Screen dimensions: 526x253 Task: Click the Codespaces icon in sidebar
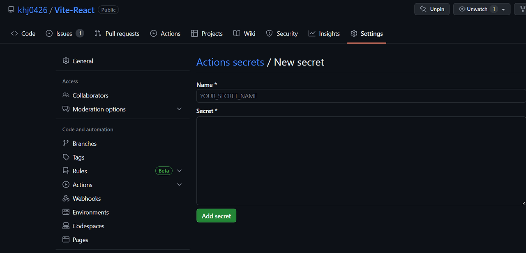66,226
